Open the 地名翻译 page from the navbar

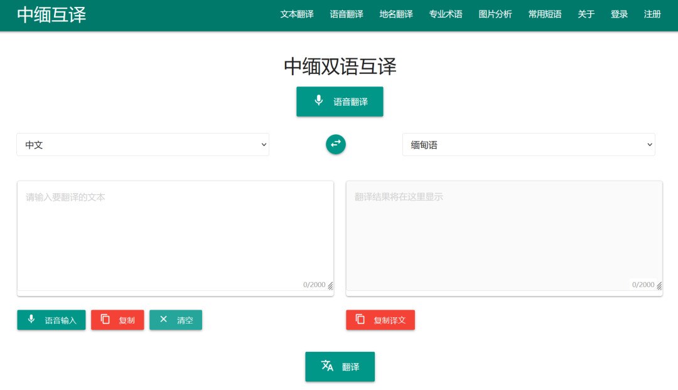pos(396,14)
